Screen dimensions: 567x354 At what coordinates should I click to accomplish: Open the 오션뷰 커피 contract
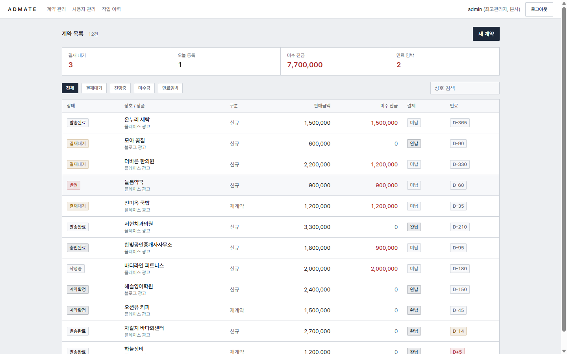[137, 307]
